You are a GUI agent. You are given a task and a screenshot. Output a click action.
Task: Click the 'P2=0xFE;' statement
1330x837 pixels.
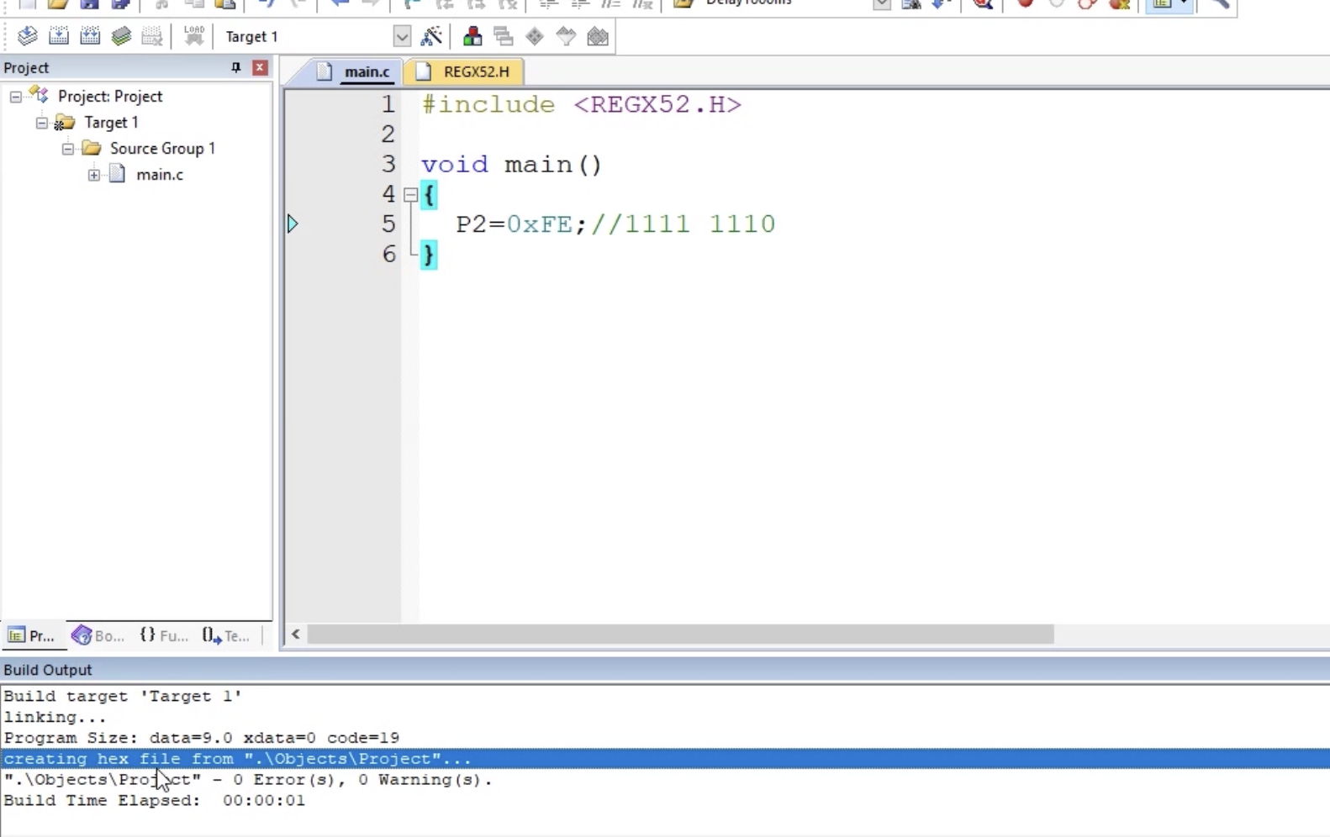(521, 224)
